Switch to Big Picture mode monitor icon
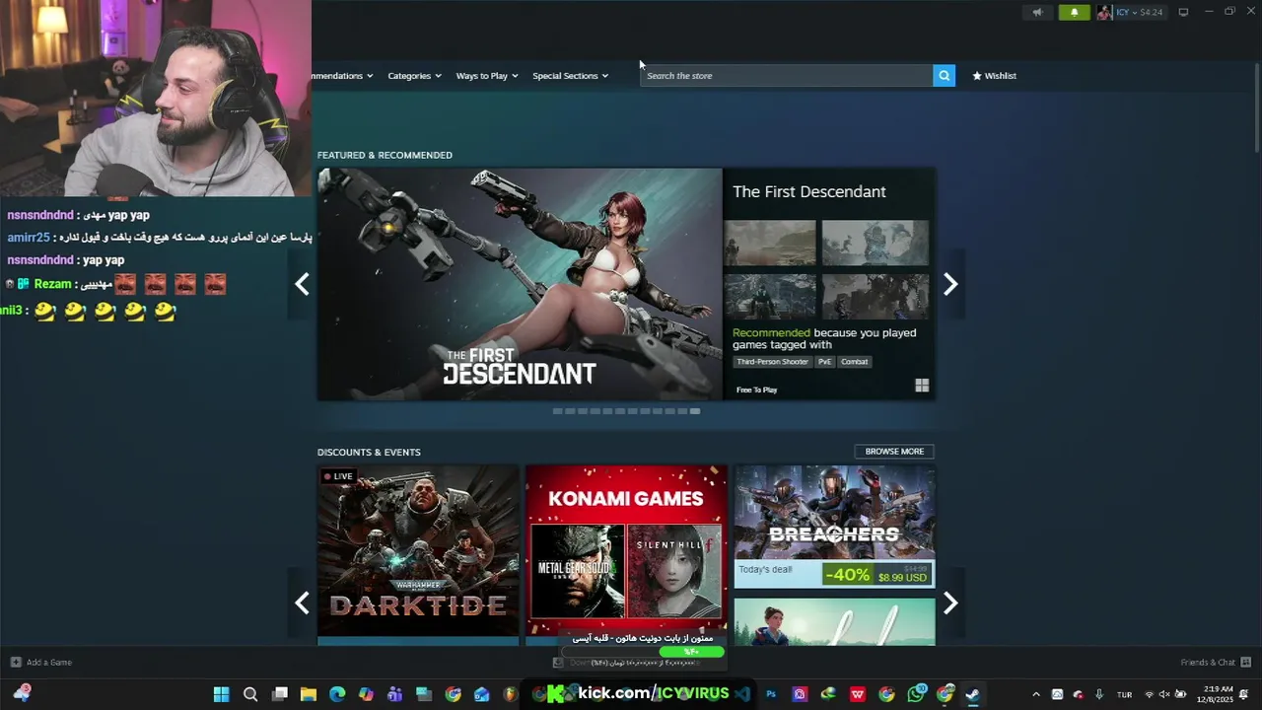The width and height of the screenshot is (1262, 710). point(1183,12)
